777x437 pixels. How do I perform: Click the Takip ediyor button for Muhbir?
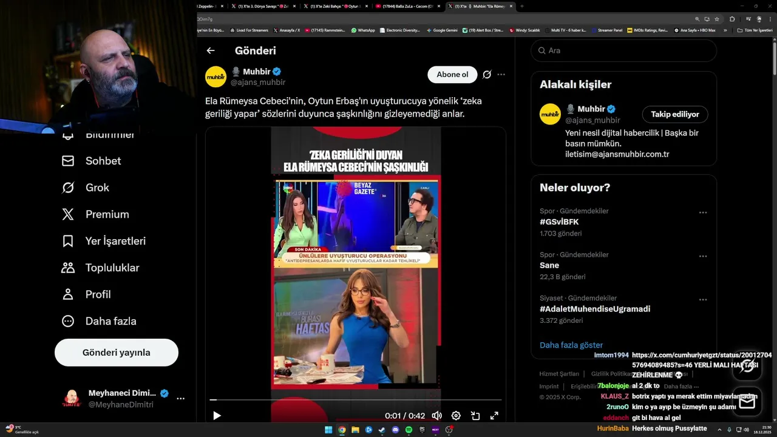(x=675, y=114)
